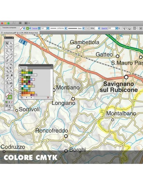Open the Uniforme width profile dropdown
The image size is (143, 185).
coord(65,28)
